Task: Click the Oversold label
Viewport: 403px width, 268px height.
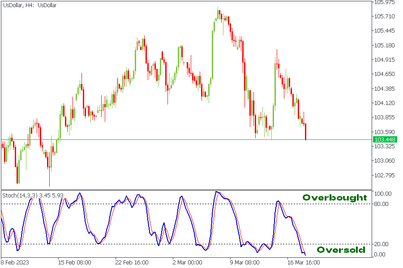Action: click(342, 250)
